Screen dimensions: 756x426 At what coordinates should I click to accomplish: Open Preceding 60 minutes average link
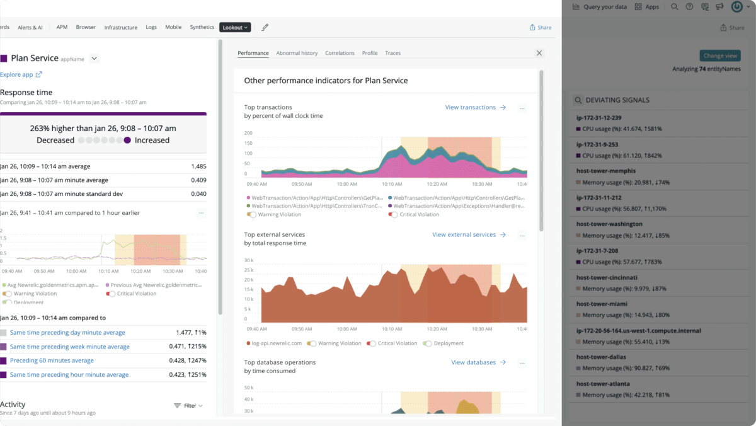(52, 360)
